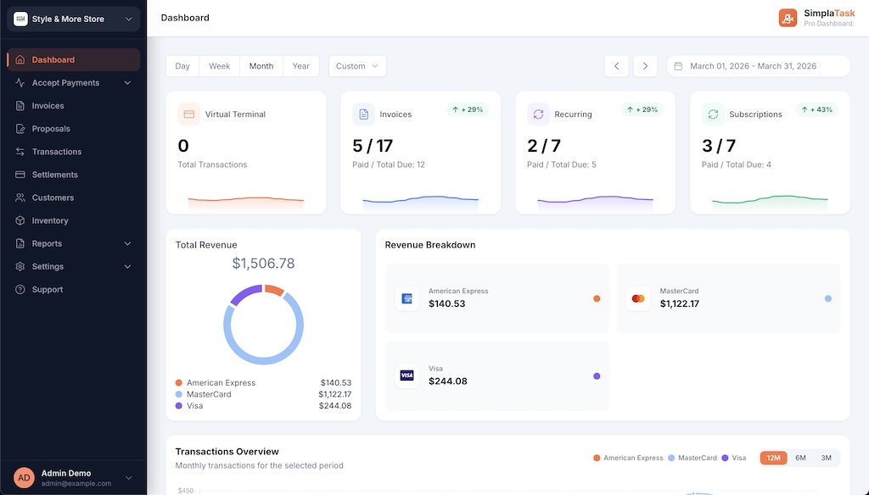Expand the Settings submenu chevron
The width and height of the screenshot is (869, 495).
click(x=127, y=266)
